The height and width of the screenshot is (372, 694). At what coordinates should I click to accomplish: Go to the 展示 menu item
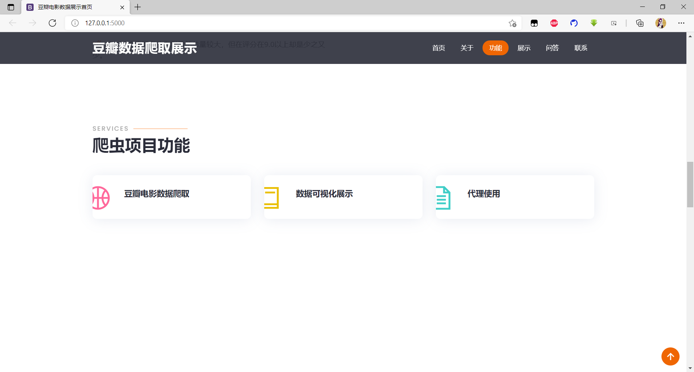[524, 48]
